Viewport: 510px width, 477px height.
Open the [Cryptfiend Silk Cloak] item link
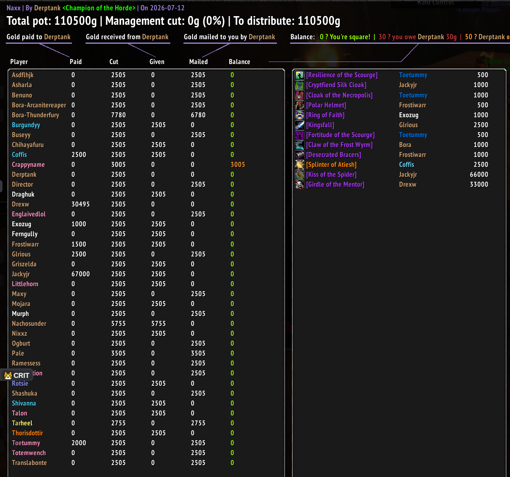[336, 85]
